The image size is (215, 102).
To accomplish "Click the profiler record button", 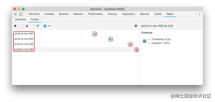I will click(15, 26).
